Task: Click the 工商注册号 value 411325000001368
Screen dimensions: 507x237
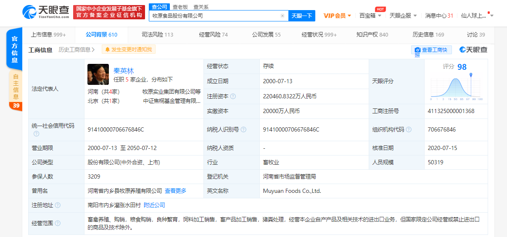Action: [451, 111]
